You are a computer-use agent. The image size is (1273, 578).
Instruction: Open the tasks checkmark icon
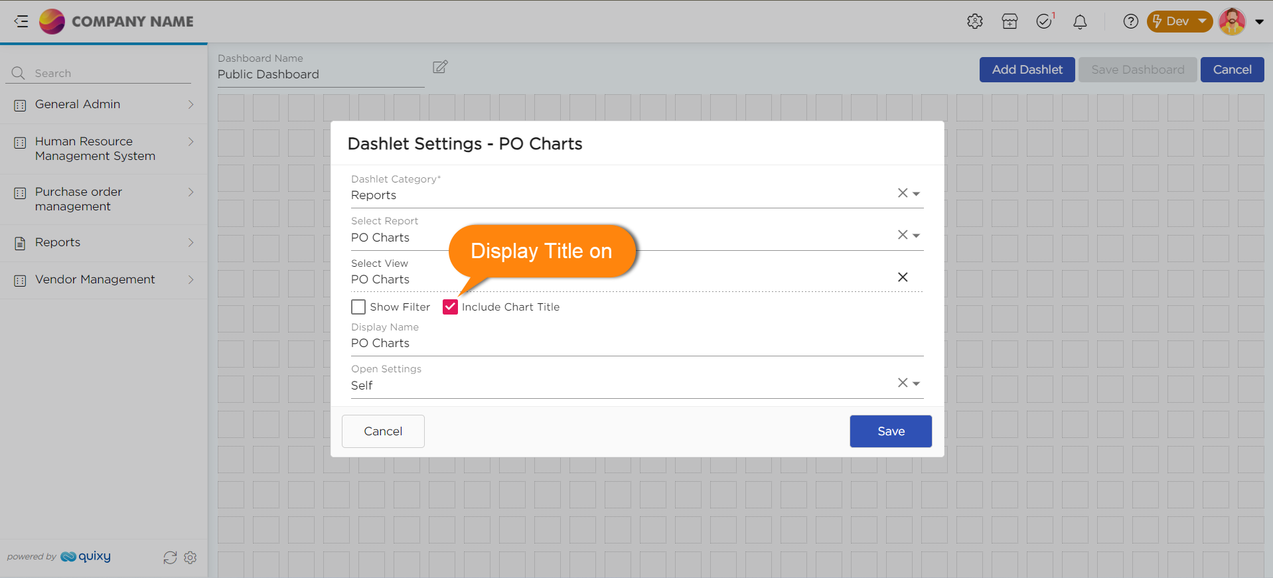1044,21
